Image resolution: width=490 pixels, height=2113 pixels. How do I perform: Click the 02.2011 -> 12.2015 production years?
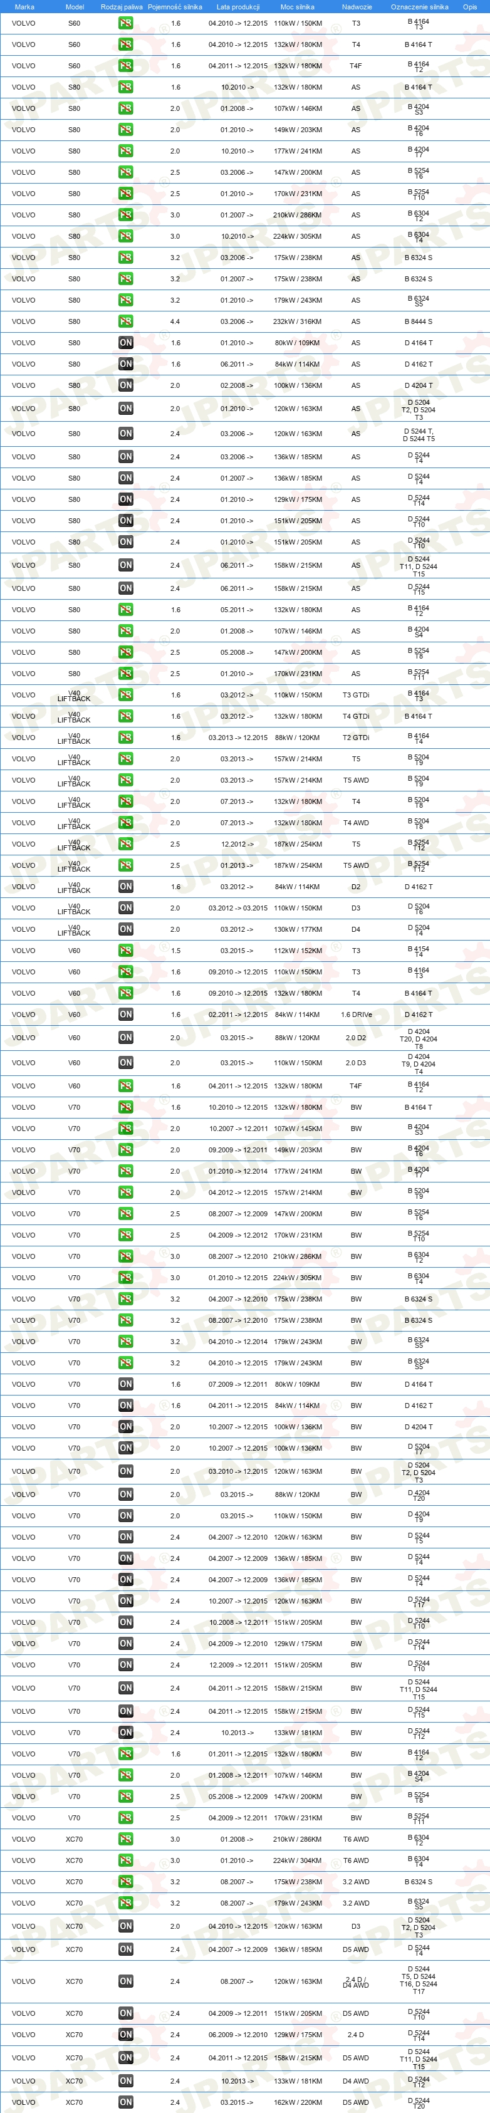[238, 1015]
